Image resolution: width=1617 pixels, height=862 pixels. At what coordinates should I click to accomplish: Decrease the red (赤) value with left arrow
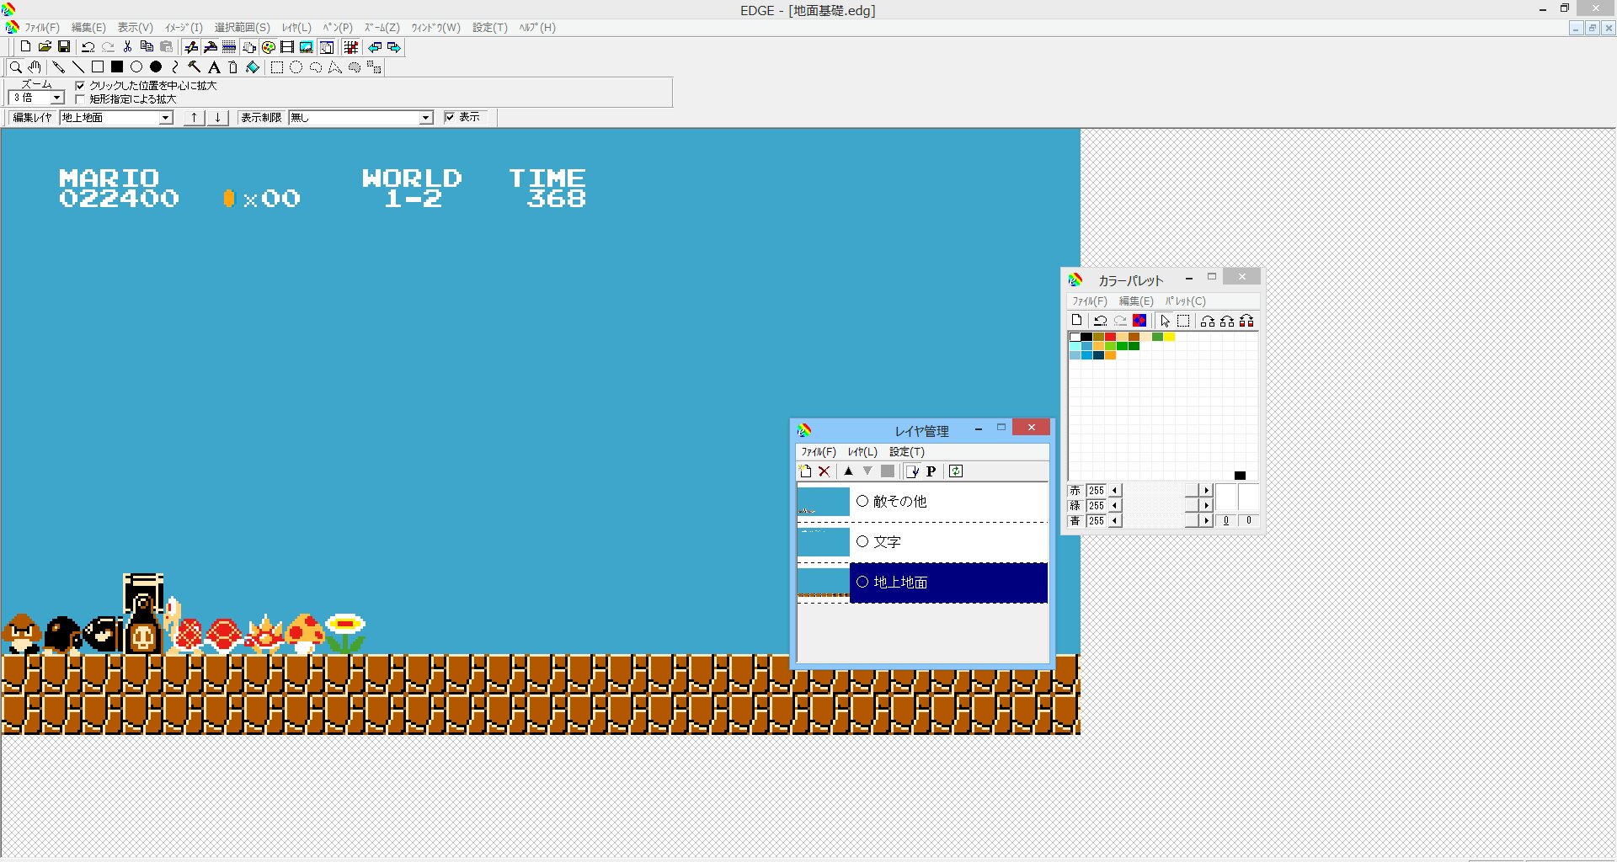click(1115, 491)
